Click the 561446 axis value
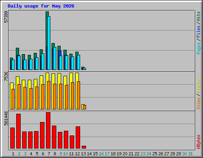Screen dimensions: 203x158 pos(6,118)
